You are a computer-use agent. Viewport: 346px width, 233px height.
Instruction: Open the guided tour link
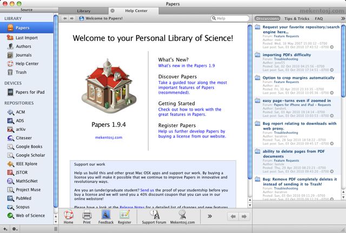coord(192,87)
